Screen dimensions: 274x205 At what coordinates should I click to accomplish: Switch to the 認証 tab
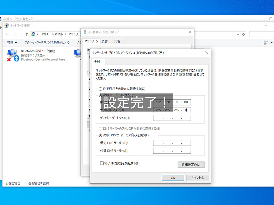(105, 41)
